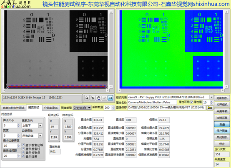231x168 pixels.
Task: Click the 采样数量 stepper arrows
Action: click(113, 108)
